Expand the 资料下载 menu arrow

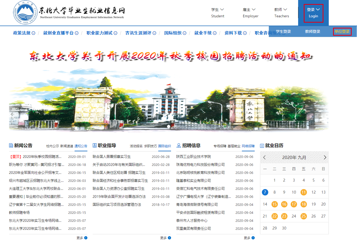[x=245, y=33]
